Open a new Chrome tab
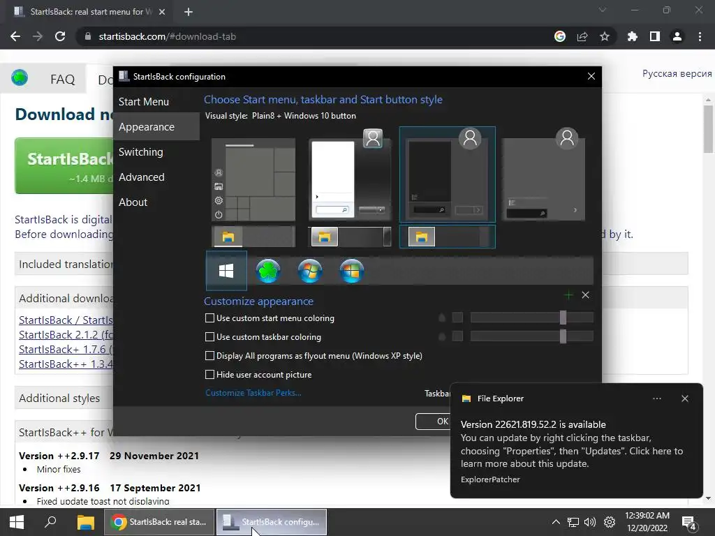Image resolution: width=715 pixels, height=536 pixels. 189,12
